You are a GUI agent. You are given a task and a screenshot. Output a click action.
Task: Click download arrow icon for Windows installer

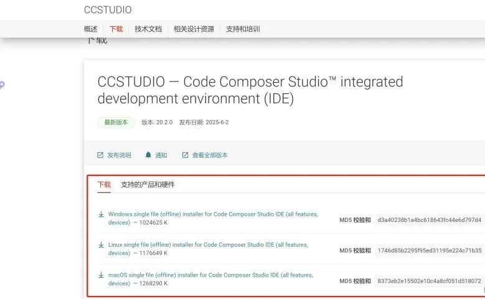(x=101, y=214)
